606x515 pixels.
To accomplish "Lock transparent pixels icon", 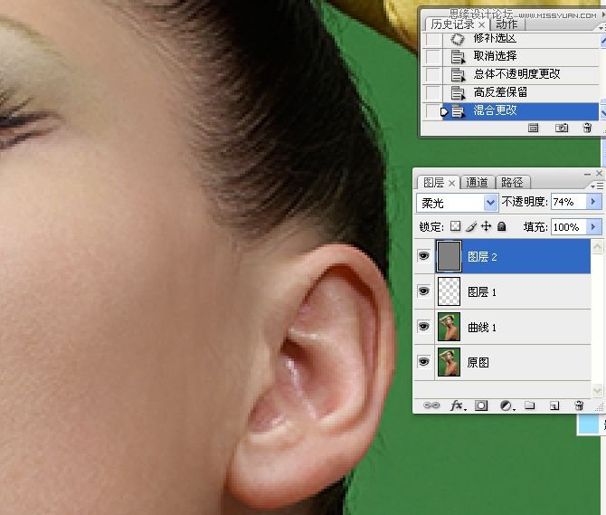I will coord(456,226).
